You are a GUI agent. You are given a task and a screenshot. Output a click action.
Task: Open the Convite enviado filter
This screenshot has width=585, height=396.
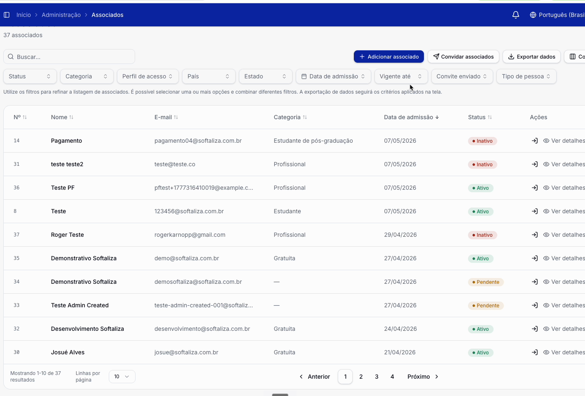click(x=462, y=76)
